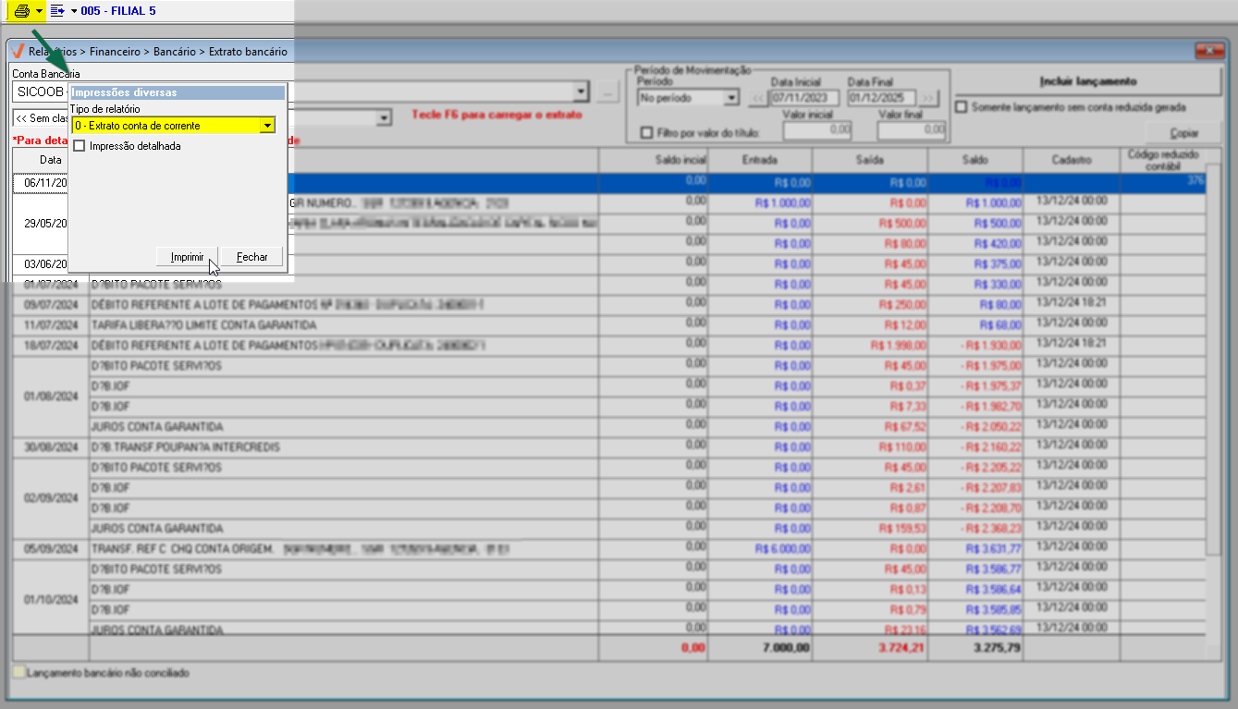The width and height of the screenshot is (1238, 709).
Task: Expand the Tipo de relatório dropdown
Action: tap(267, 126)
